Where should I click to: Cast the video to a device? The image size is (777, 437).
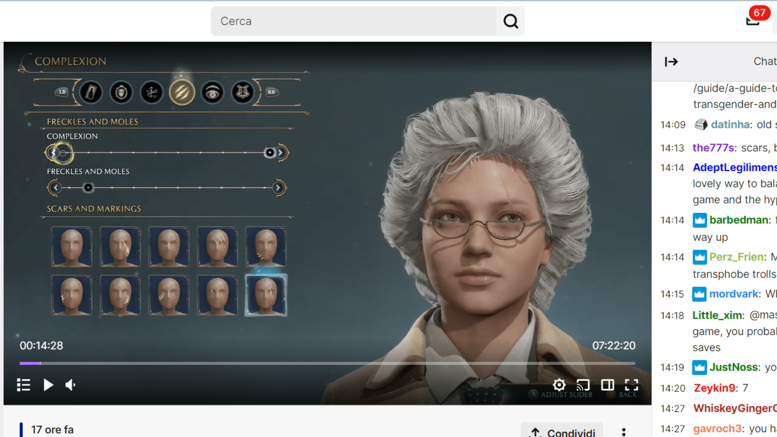[583, 385]
